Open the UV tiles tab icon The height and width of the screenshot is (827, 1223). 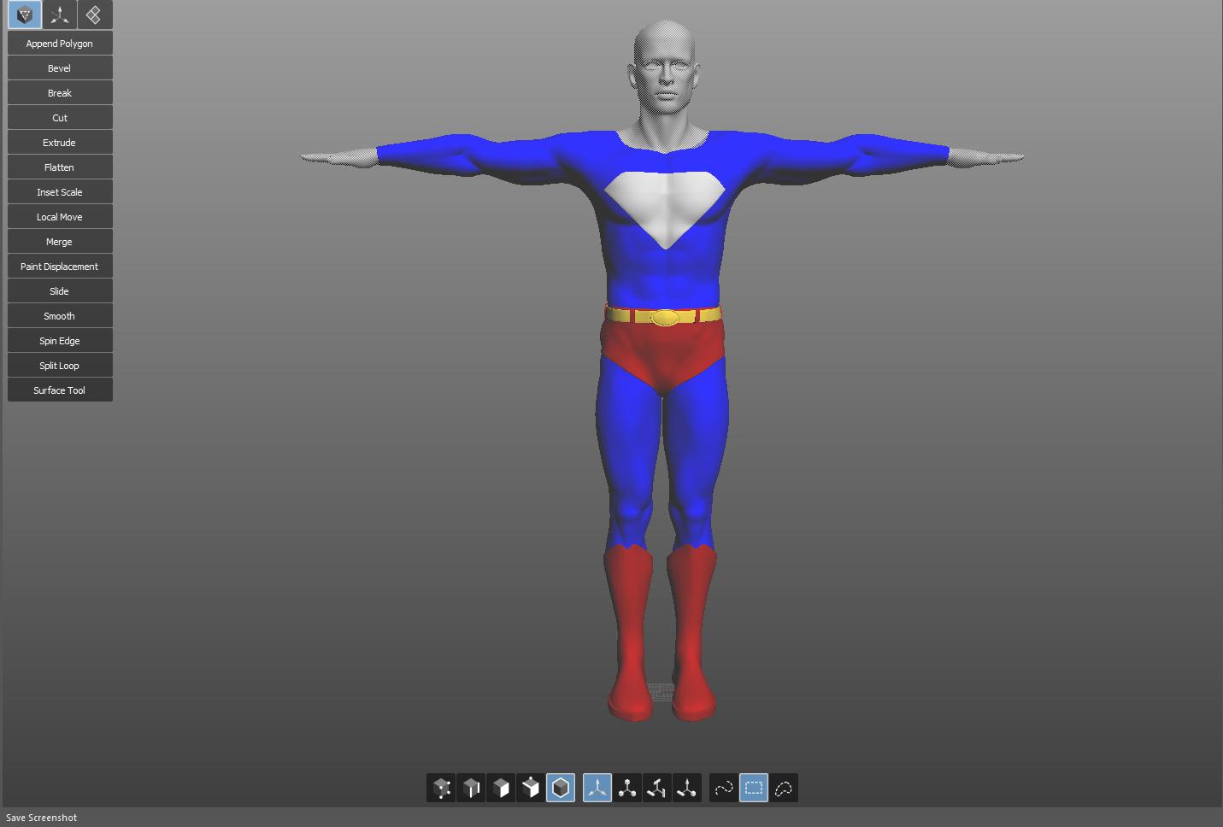tap(94, 15)
